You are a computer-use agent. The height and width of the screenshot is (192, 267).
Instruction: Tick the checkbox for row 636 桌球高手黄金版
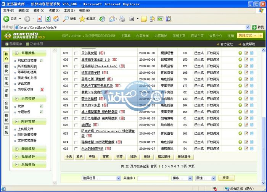pos(76,60)
